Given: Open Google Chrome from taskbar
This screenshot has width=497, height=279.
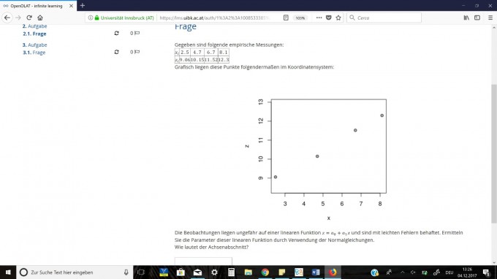Looking at the screenshot, I should point(265,272).
